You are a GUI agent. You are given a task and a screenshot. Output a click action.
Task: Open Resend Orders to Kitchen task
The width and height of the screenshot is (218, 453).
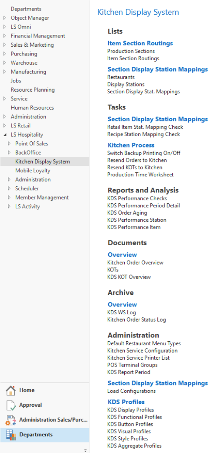137,160
